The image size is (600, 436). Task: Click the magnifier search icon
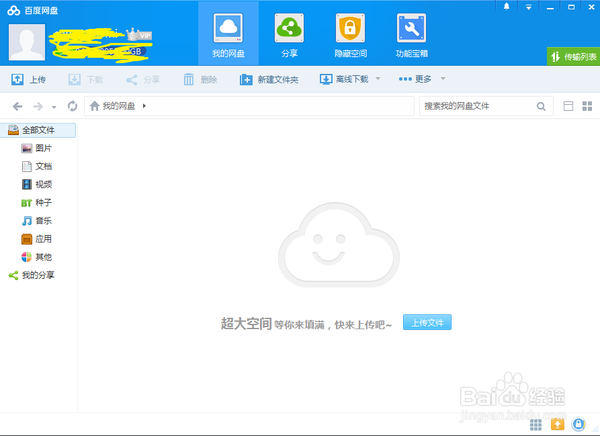(x=541, y=106)
